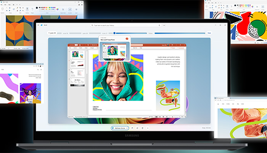Click the geometric artwork canvas in top-left Paint

(x=42, y=31)
